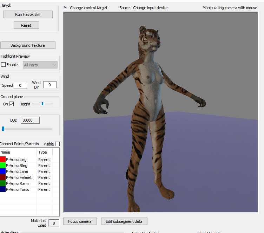Click the 'Manipulating camera with mouse' status text
The height and width of the screenshot is (233, 264).
coord(230,8)
